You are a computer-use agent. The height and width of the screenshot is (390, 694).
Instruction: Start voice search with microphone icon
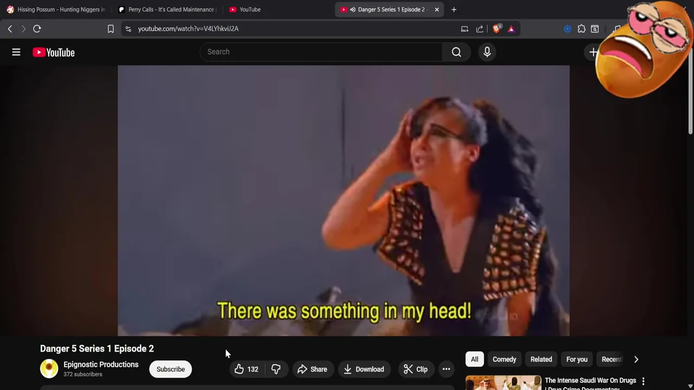click(487, 52)
